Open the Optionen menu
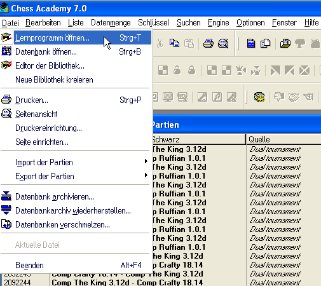 point(250,23)
